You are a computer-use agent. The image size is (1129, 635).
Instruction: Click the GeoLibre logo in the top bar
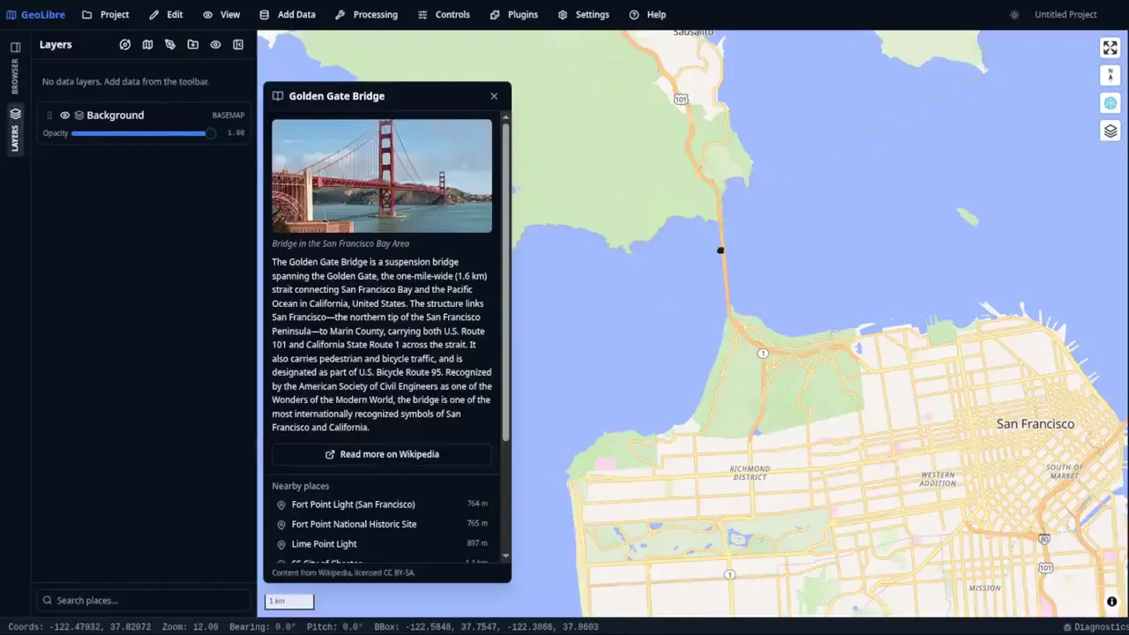click(x=35, y=14)
